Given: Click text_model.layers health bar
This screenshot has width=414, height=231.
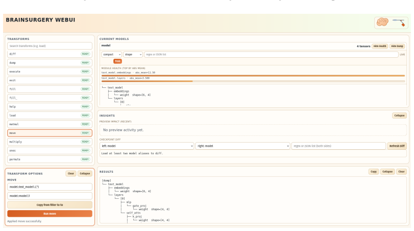Looking at the screenshot, I should tap(253, 81).
